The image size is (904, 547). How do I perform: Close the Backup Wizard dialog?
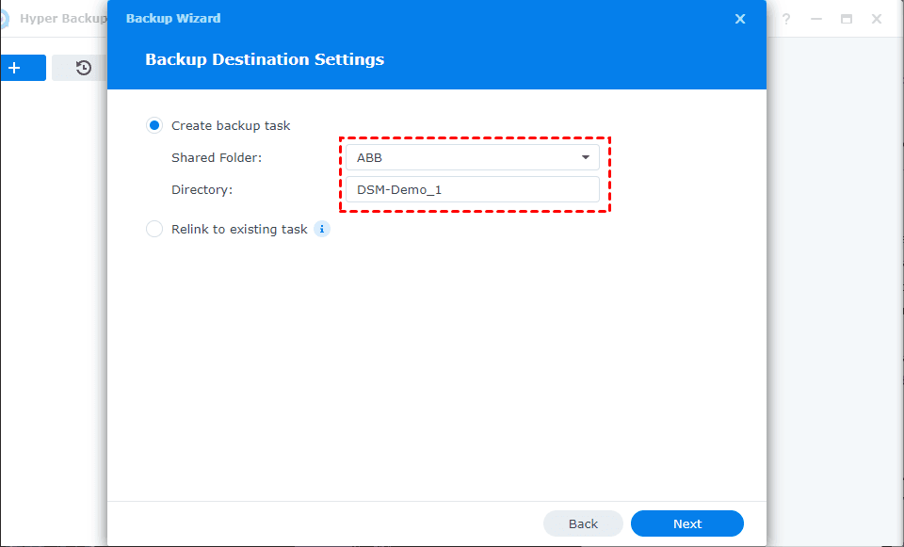(740, 19)
